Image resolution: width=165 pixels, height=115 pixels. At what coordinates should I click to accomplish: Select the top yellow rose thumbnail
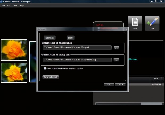[14, 50]
